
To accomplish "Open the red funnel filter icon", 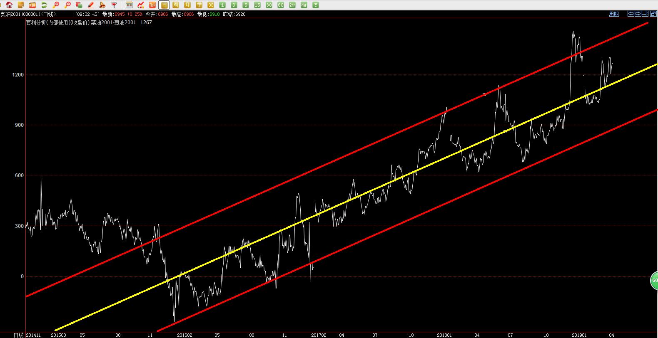I will 113,5.
